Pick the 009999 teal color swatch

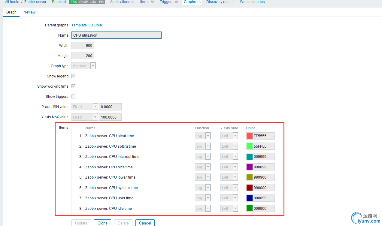(250, 157)
